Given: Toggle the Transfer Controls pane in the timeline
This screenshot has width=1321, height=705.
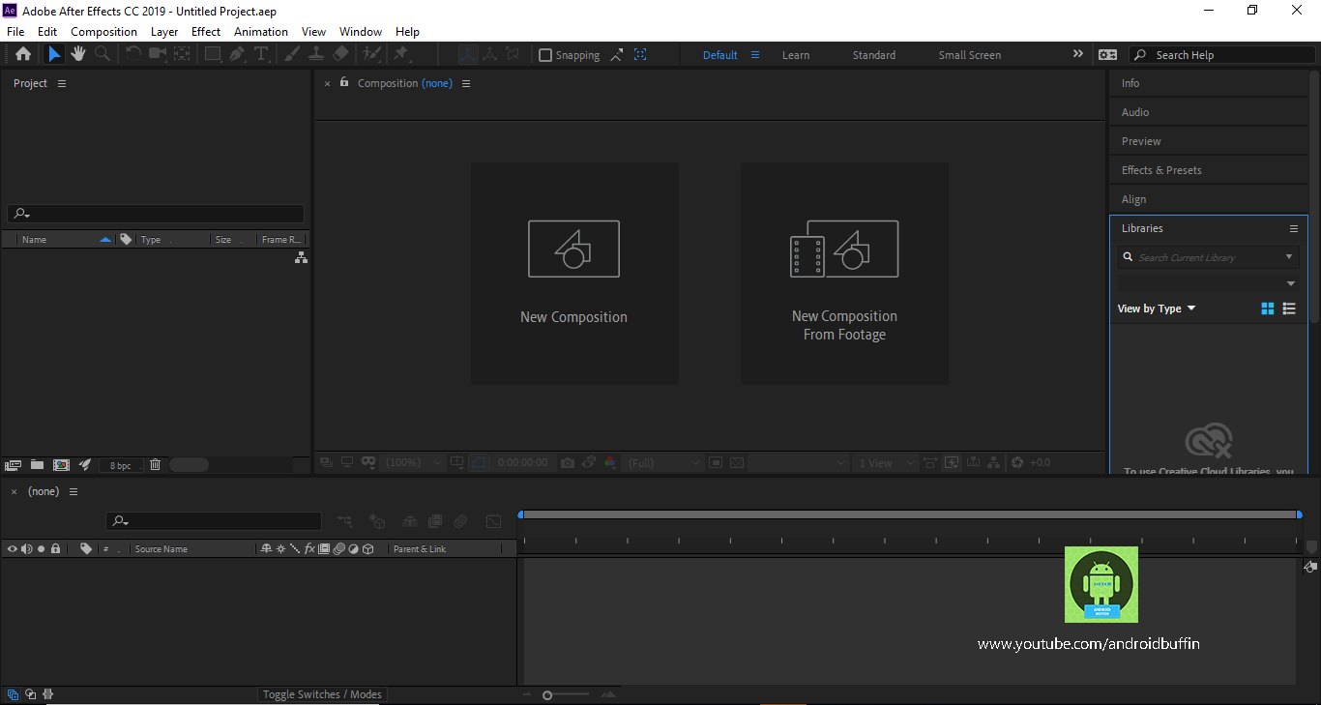Looking at the screenshot, I should click(31, 694).
